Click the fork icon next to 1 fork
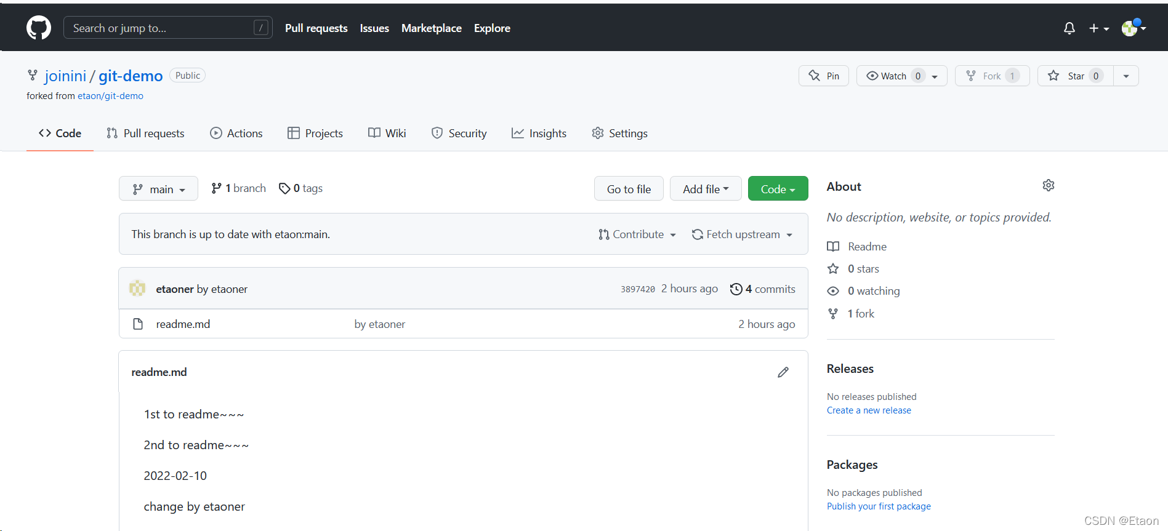Screen dimensions: 1168x531 [833, 314]
